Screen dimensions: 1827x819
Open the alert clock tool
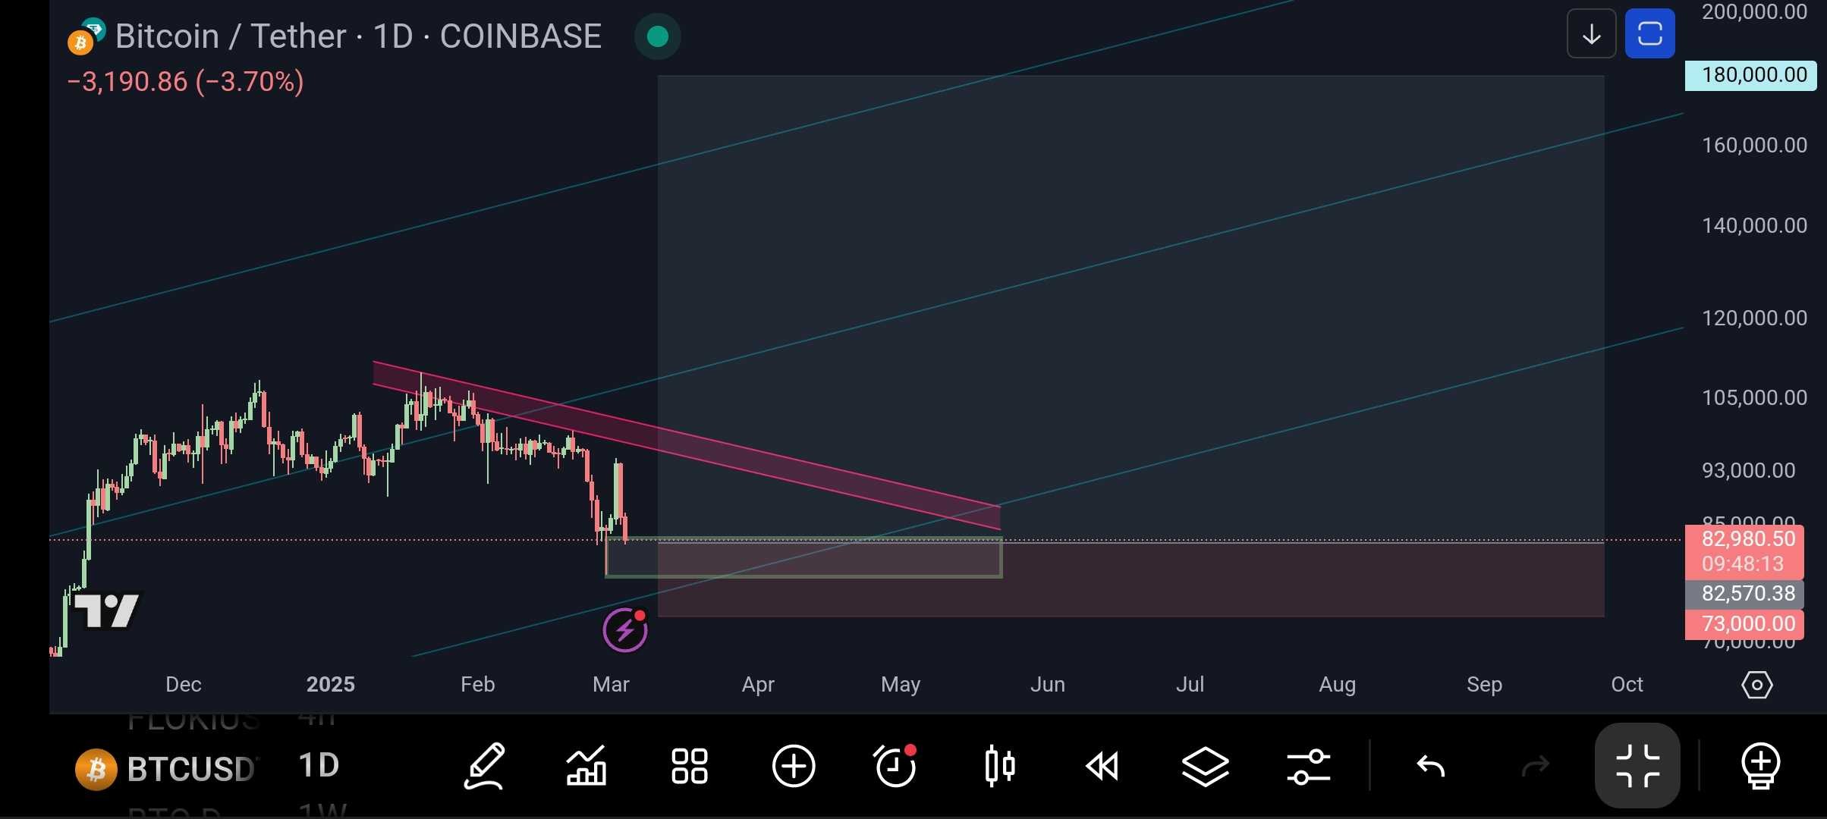point(895,767)
